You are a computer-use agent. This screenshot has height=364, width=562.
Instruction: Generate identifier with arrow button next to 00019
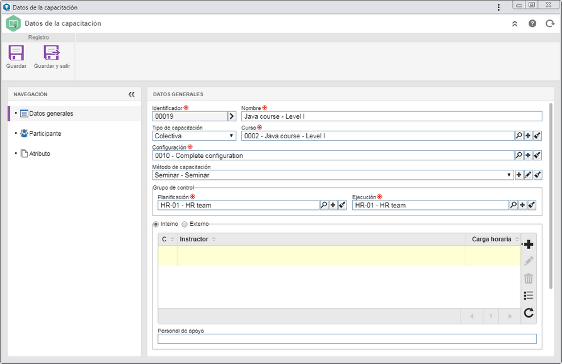[x=232, y=116]
